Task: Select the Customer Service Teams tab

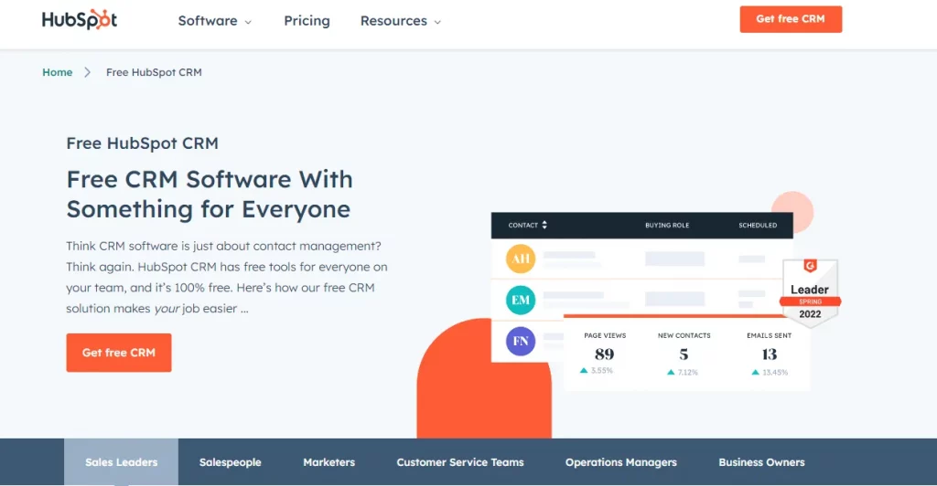Action: coord(460,462)
